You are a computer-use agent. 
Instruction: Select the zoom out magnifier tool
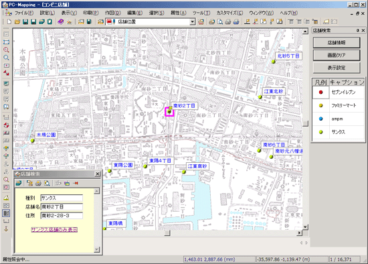6,58
